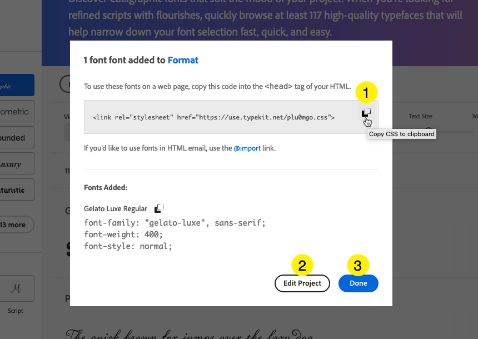
Task: Click the yellow number 1 annotation marker
Action: click(x=366, y=92)
